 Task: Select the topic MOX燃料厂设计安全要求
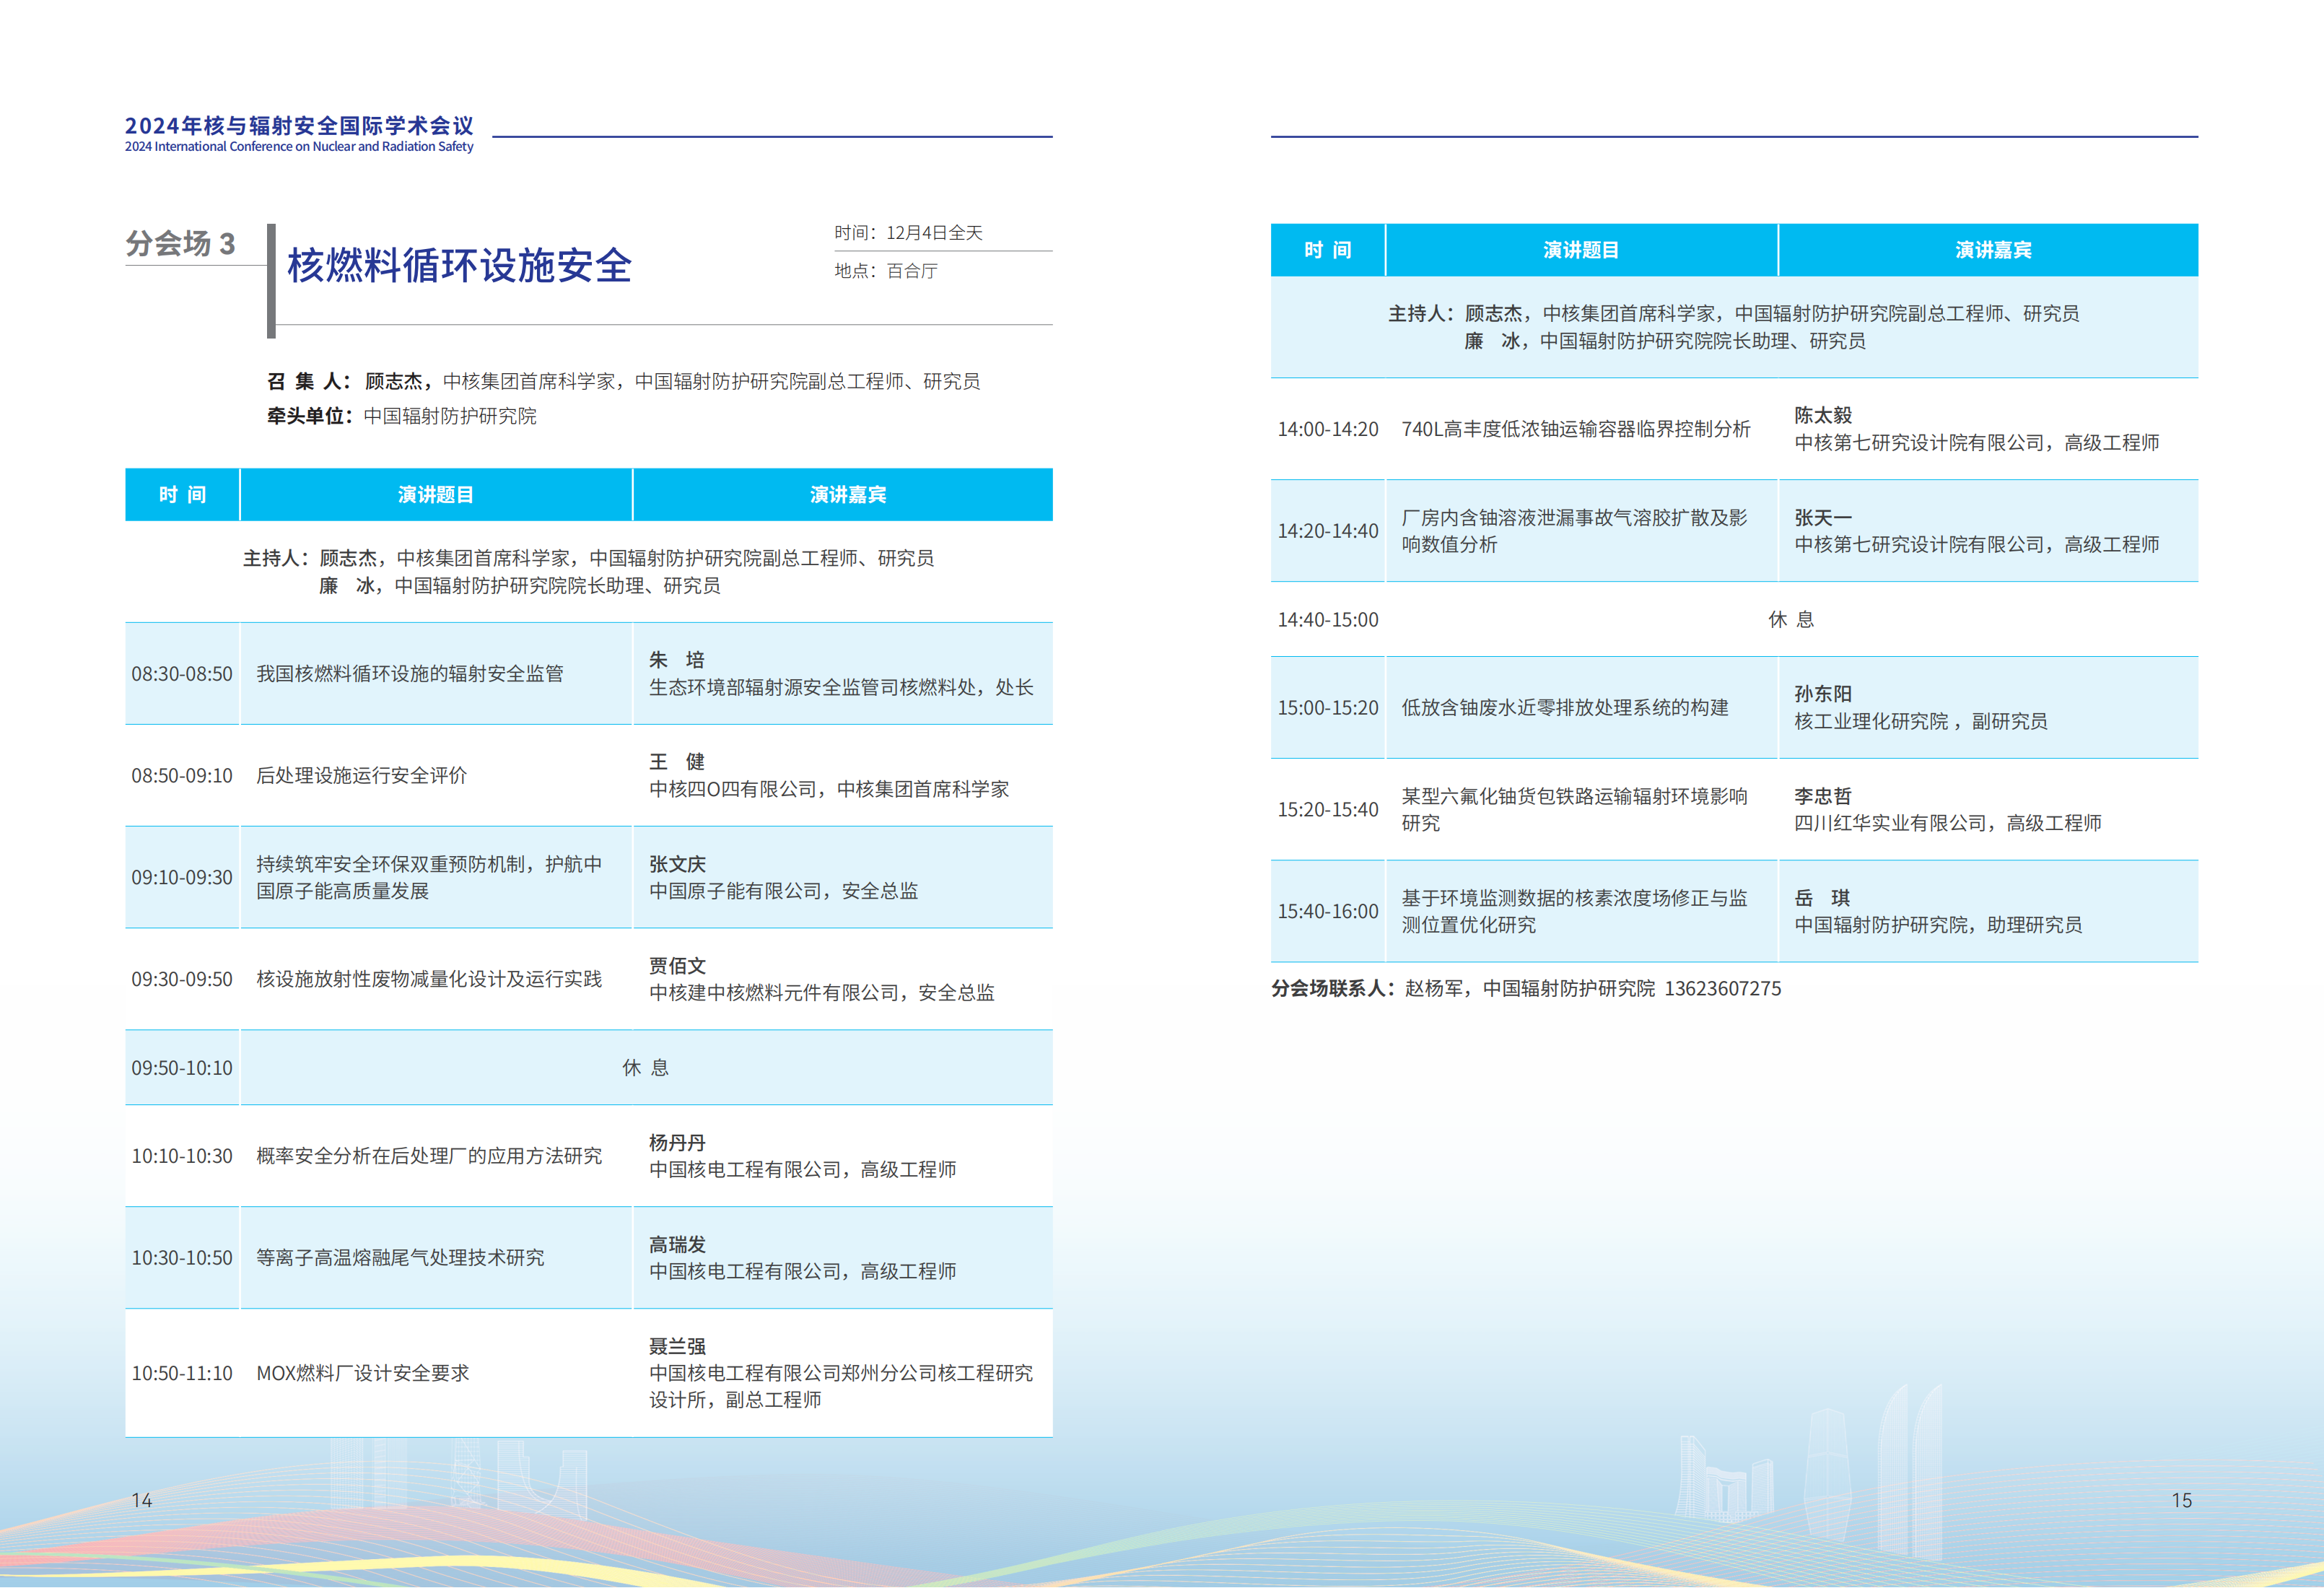[x=363, y=1374]
